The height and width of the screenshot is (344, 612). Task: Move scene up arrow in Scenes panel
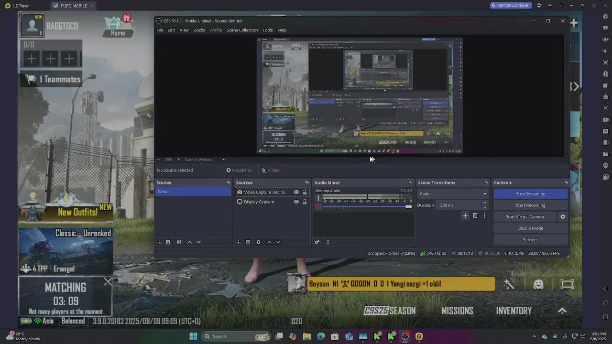[x=189, y=242]
